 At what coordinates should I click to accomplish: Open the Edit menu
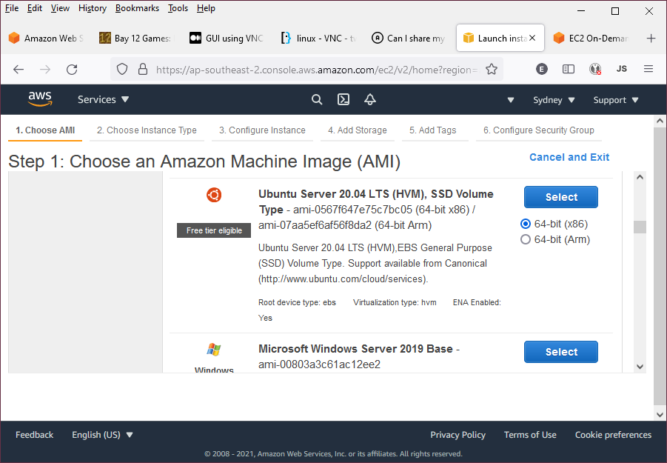pos(35,8)
